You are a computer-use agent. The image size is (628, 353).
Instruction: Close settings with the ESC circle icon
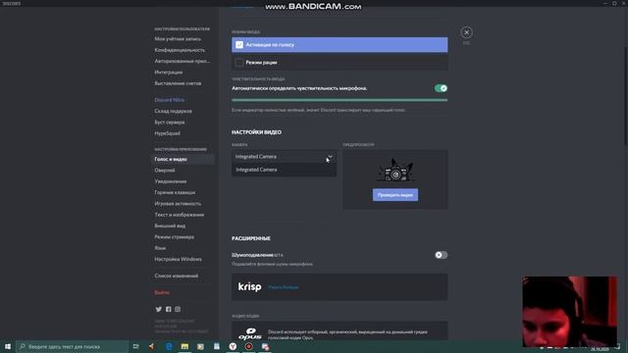[466, 32]
